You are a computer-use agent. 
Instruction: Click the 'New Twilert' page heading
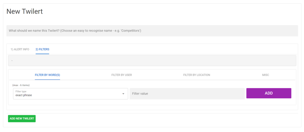pyautogui.click(x=25, y=12)
